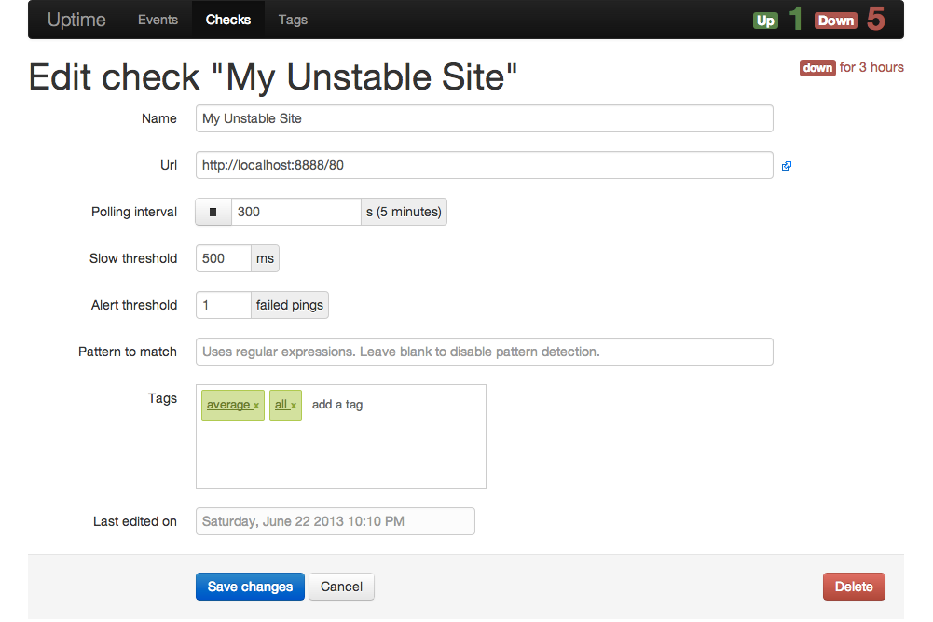Screen dimensions: 933x622
Task: Open the Events tab
Action: (158, 20)
